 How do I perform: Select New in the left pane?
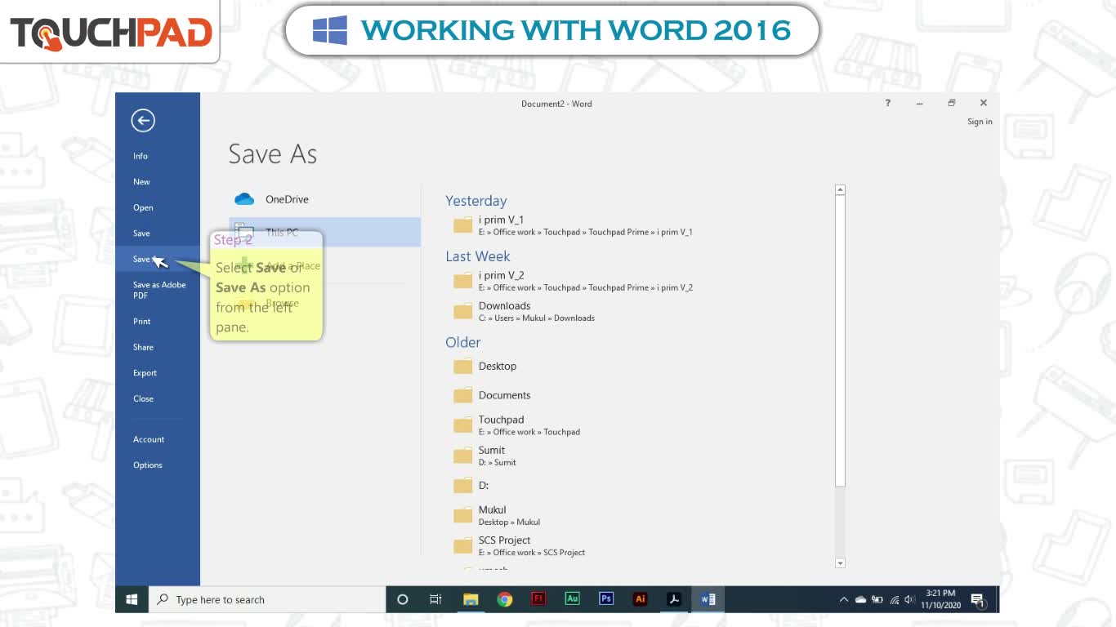tap(141, 182)
